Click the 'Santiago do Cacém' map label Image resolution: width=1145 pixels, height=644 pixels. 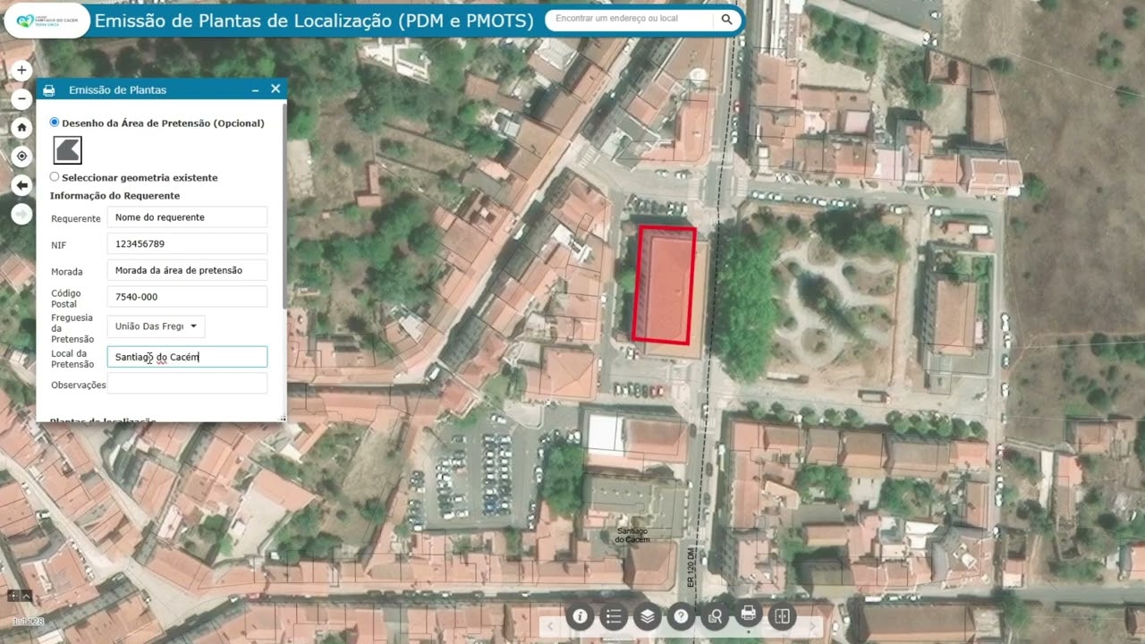tap(632, 535)
